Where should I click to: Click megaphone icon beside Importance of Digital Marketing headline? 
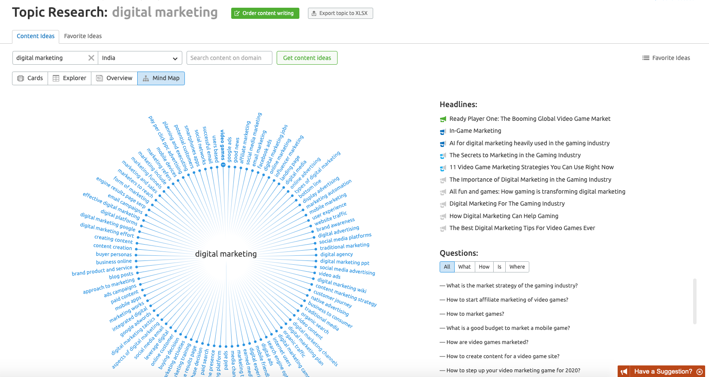443,180
